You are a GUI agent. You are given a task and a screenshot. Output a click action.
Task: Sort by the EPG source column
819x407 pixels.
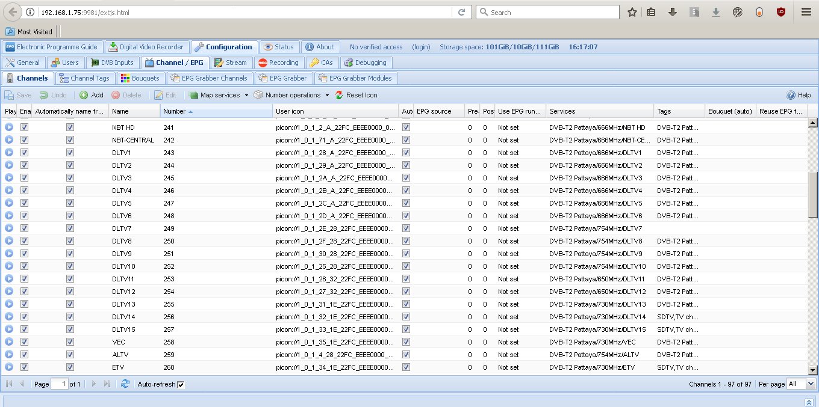pos(439,111)
